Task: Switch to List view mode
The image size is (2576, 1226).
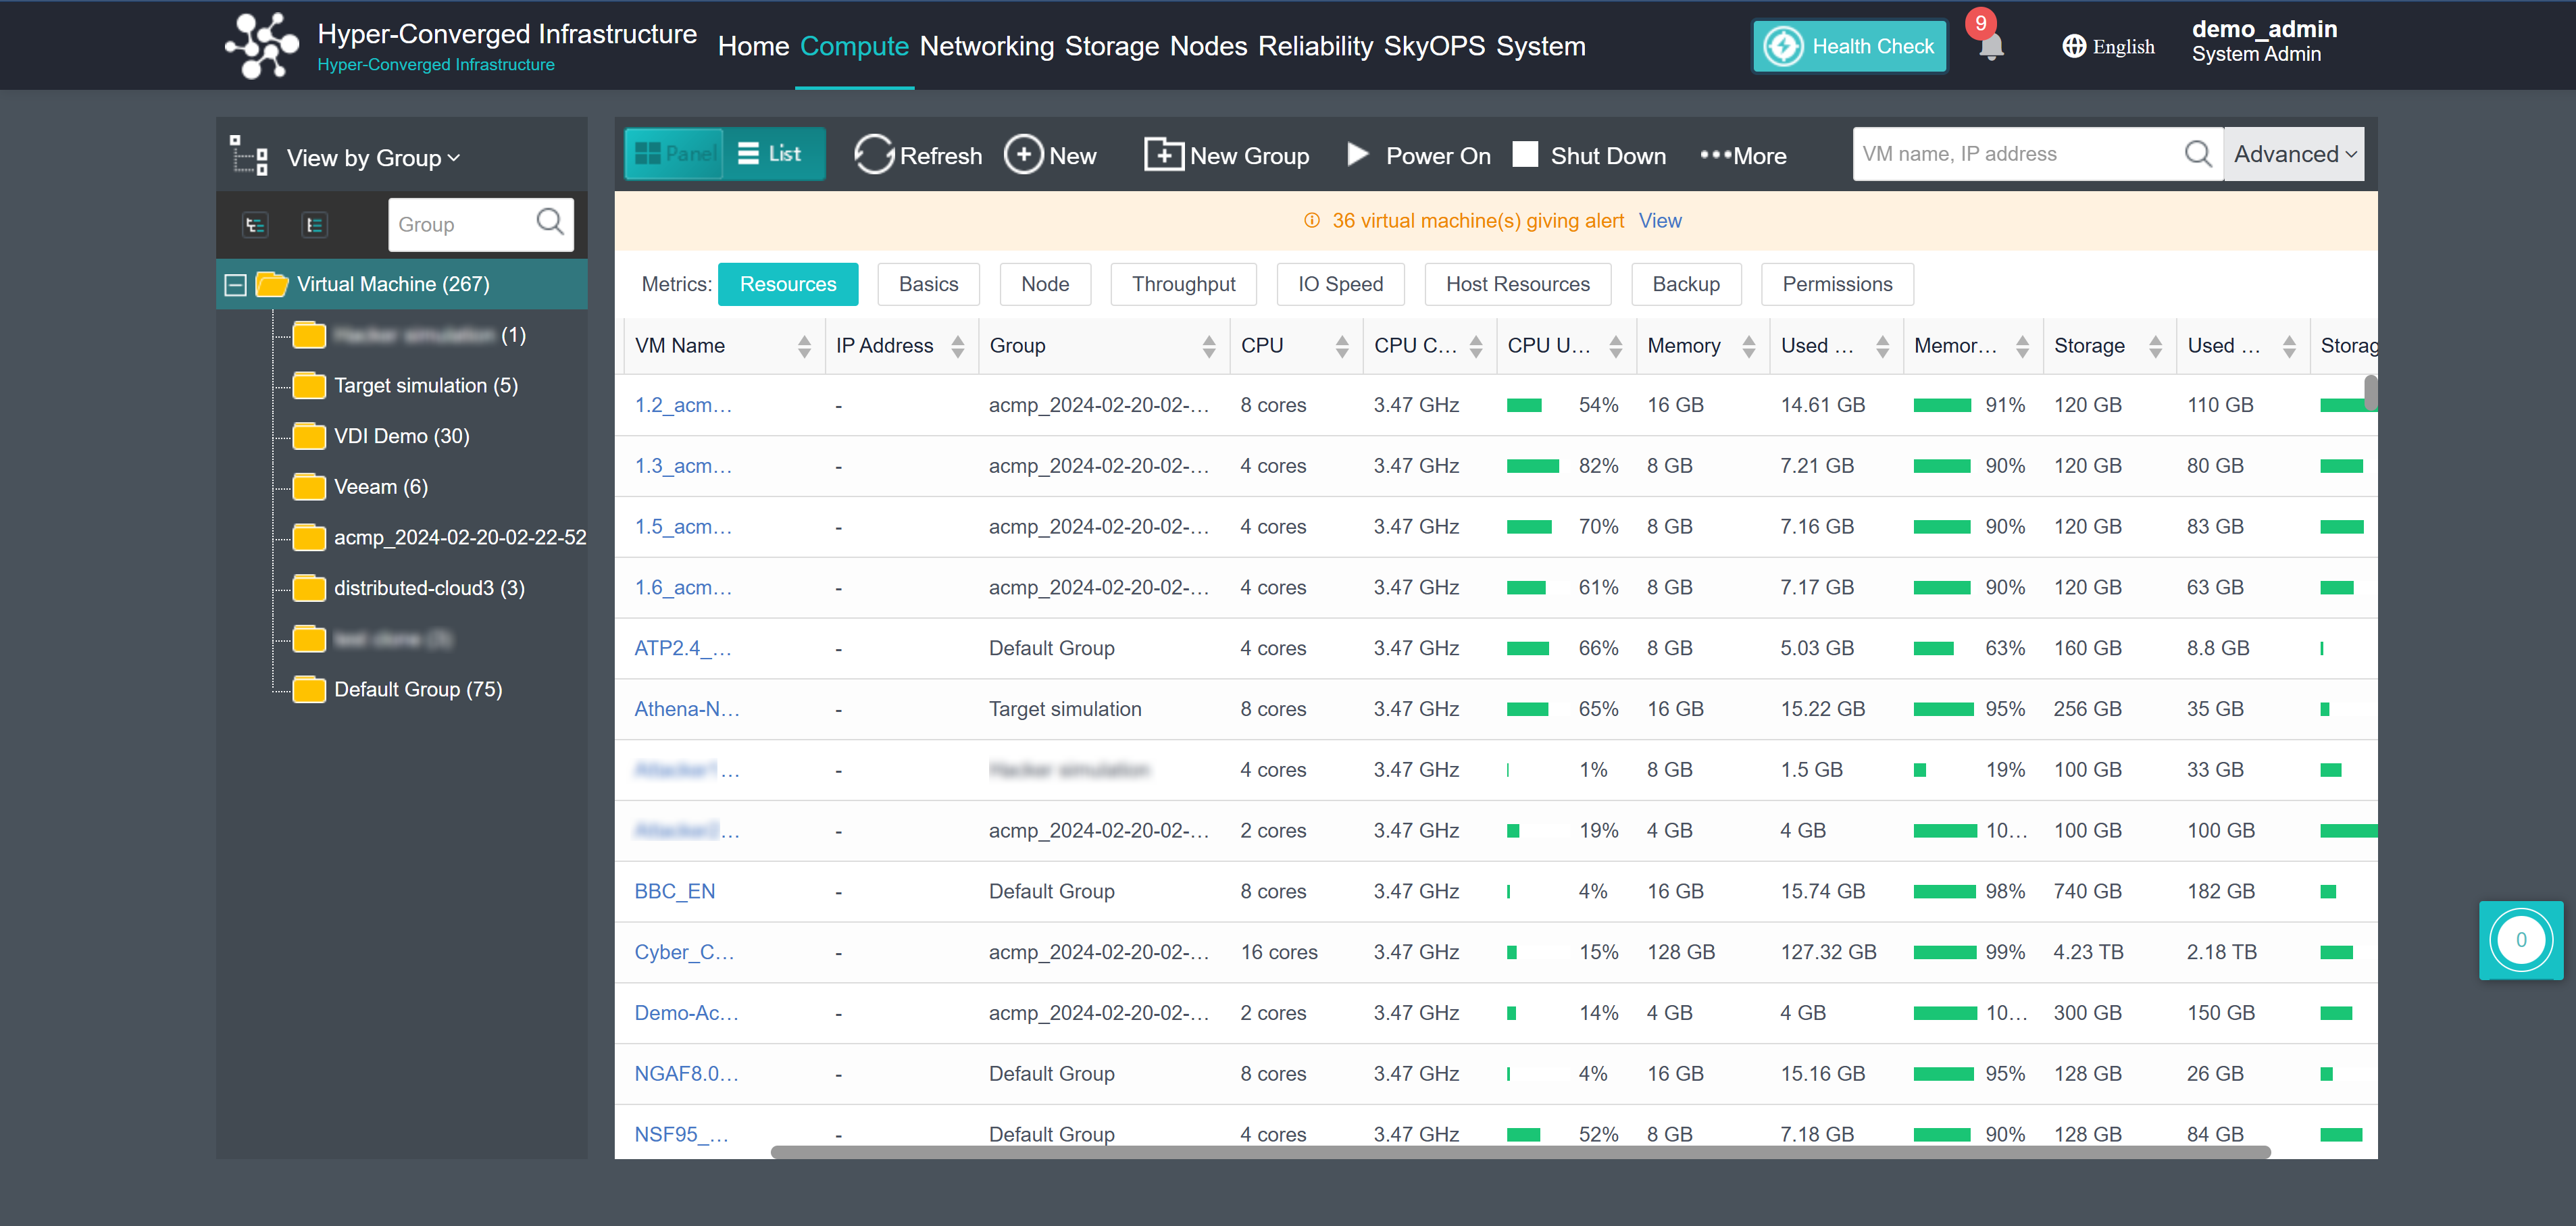Action: coord(771,154)
